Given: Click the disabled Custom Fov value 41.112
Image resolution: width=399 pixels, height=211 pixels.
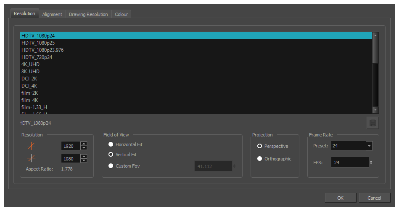Looking at the screenshot, I should point(213,166).
